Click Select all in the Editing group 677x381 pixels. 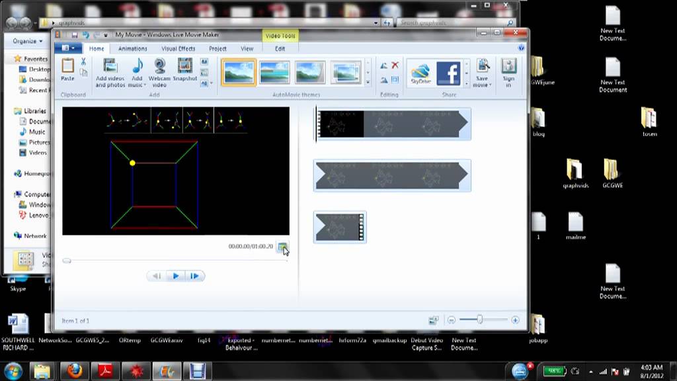[395, 80]
